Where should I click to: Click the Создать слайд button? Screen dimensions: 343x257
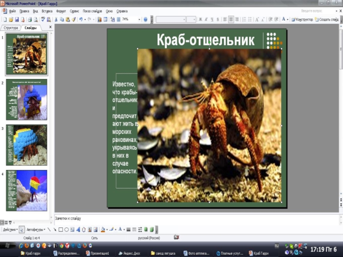[327, 19]
